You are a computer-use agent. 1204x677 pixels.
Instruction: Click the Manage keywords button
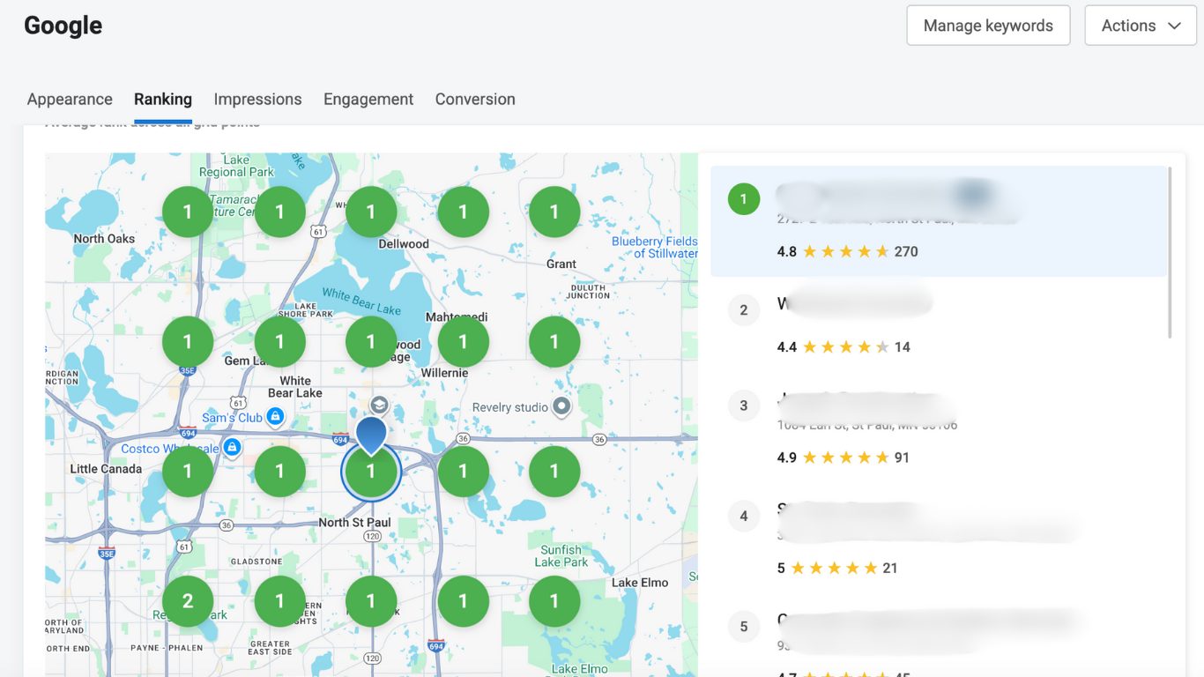click(x=988, y=26)
